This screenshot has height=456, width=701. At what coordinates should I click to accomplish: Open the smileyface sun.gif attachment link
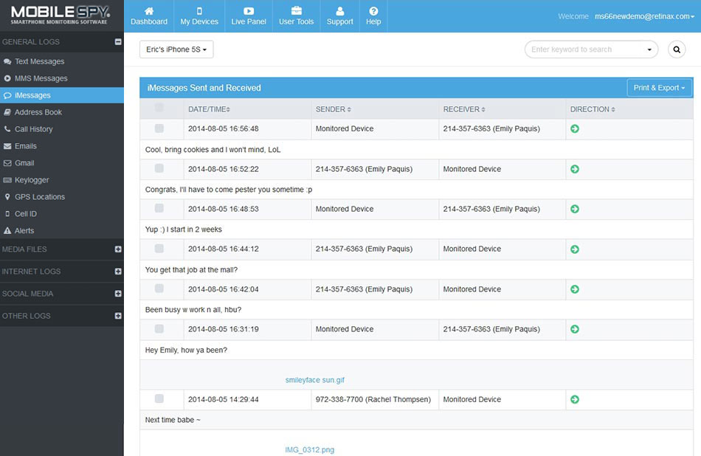pyautogui.click(x=315, y=381)
